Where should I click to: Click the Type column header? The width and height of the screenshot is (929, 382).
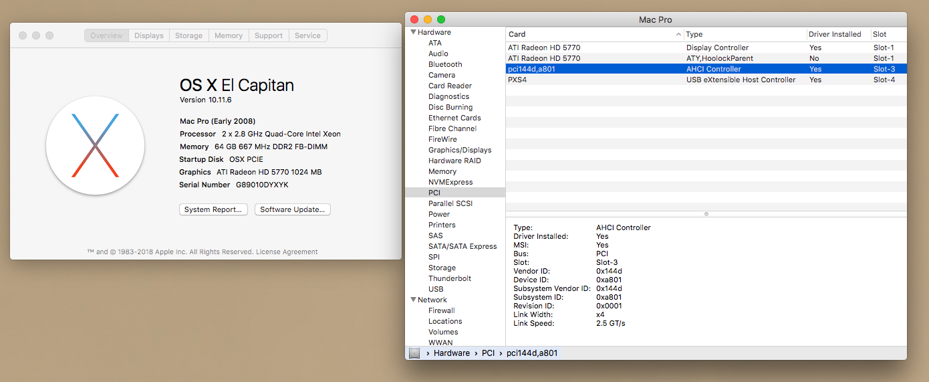(745, 34)
